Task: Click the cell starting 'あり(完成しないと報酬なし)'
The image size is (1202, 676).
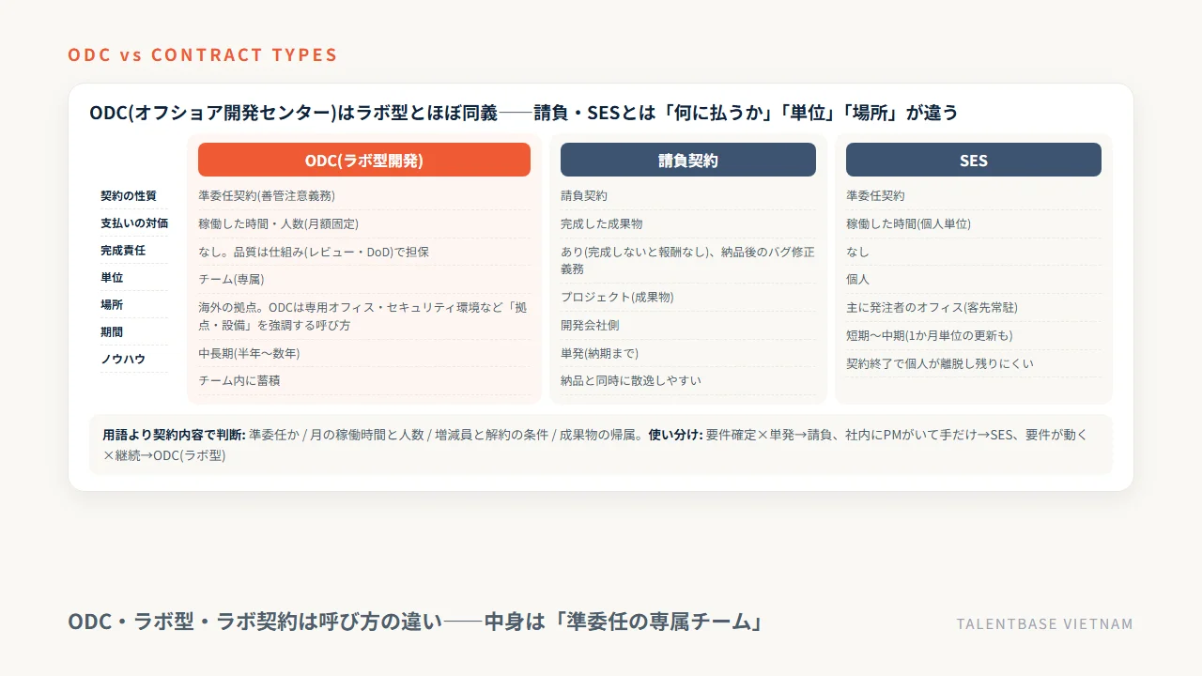Action: (x=687, y=260)
